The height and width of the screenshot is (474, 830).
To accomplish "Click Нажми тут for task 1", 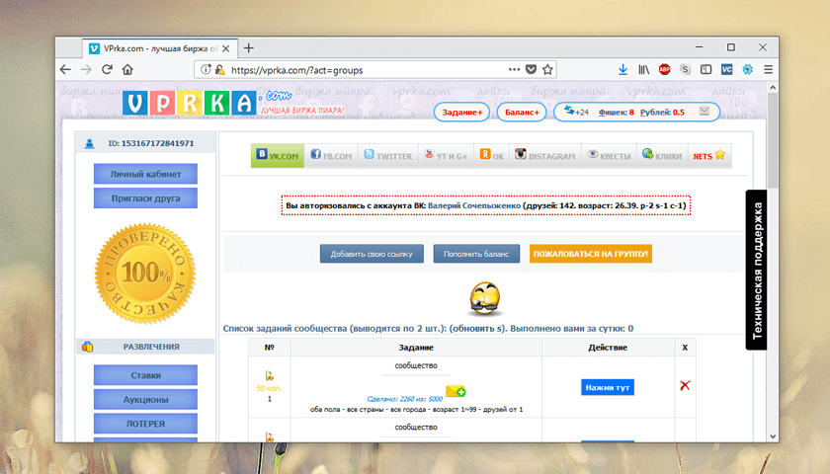I will 607,387.
